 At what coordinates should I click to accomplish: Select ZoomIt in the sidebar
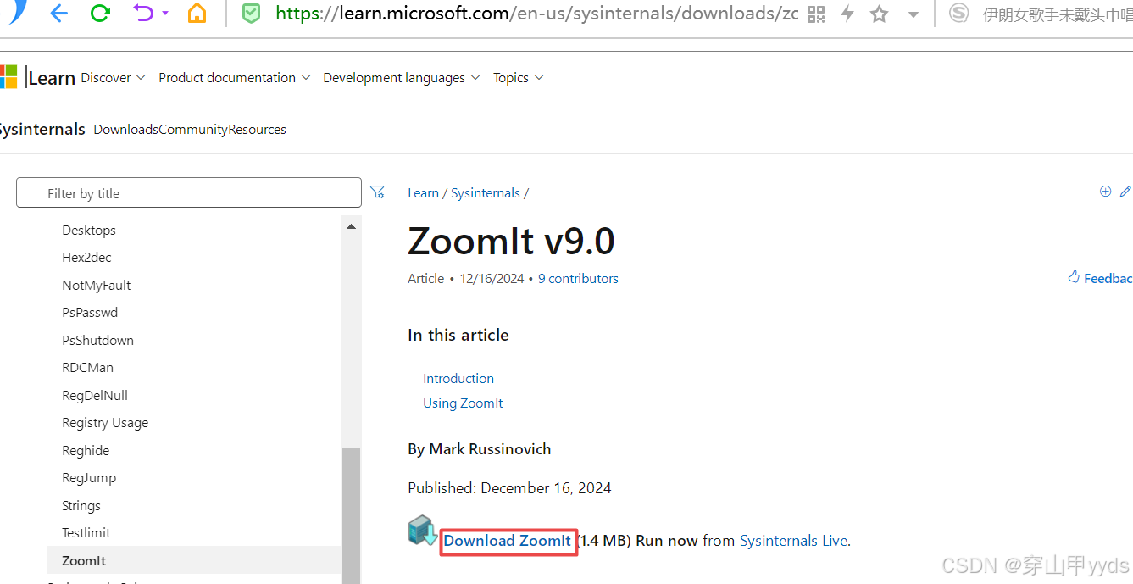(194, 560)
